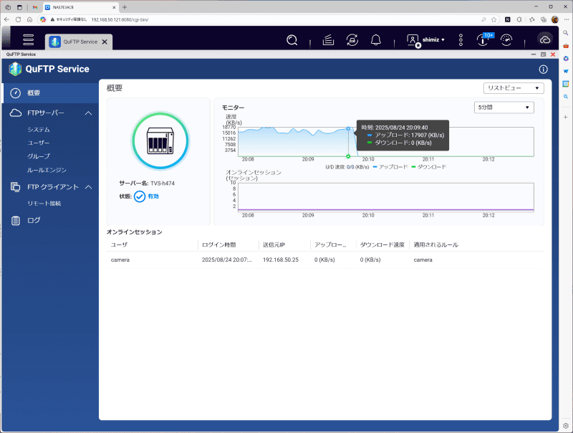Open Copilot from the Edge sidebar
Screen dimensions: 573x433
(x=566, y=57)
